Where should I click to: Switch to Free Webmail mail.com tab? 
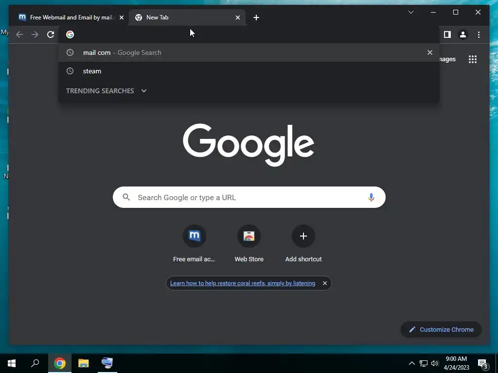coord(71,17)
